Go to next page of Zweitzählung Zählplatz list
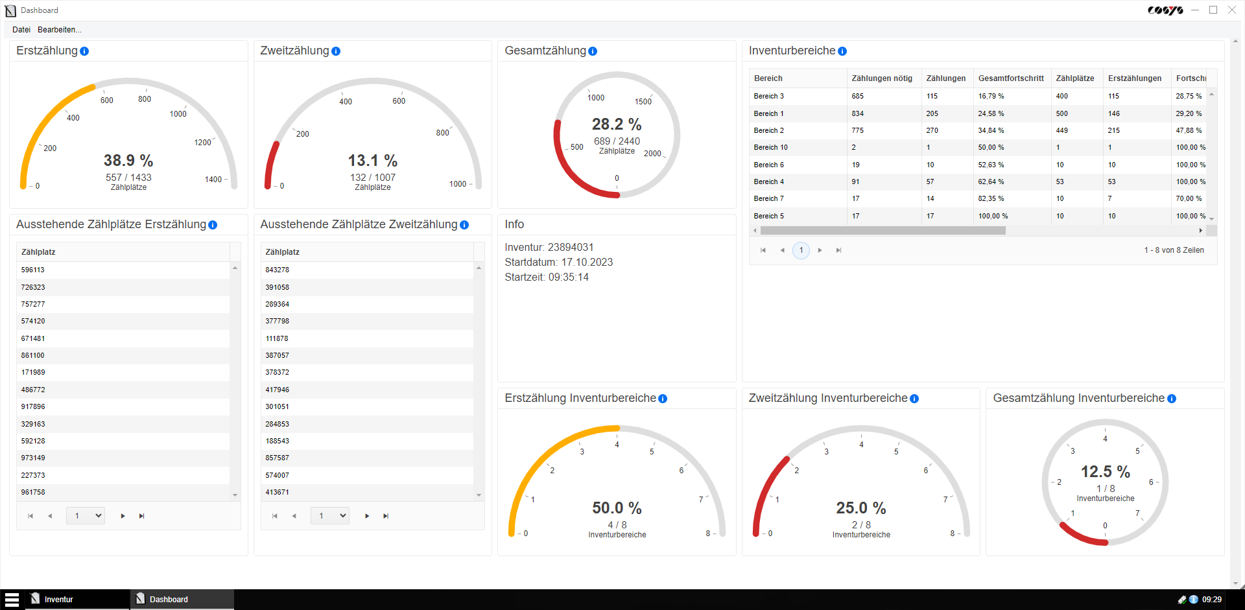Viewport: 1245px width, 610px height. pyautogui.click(x=367, y=516)
